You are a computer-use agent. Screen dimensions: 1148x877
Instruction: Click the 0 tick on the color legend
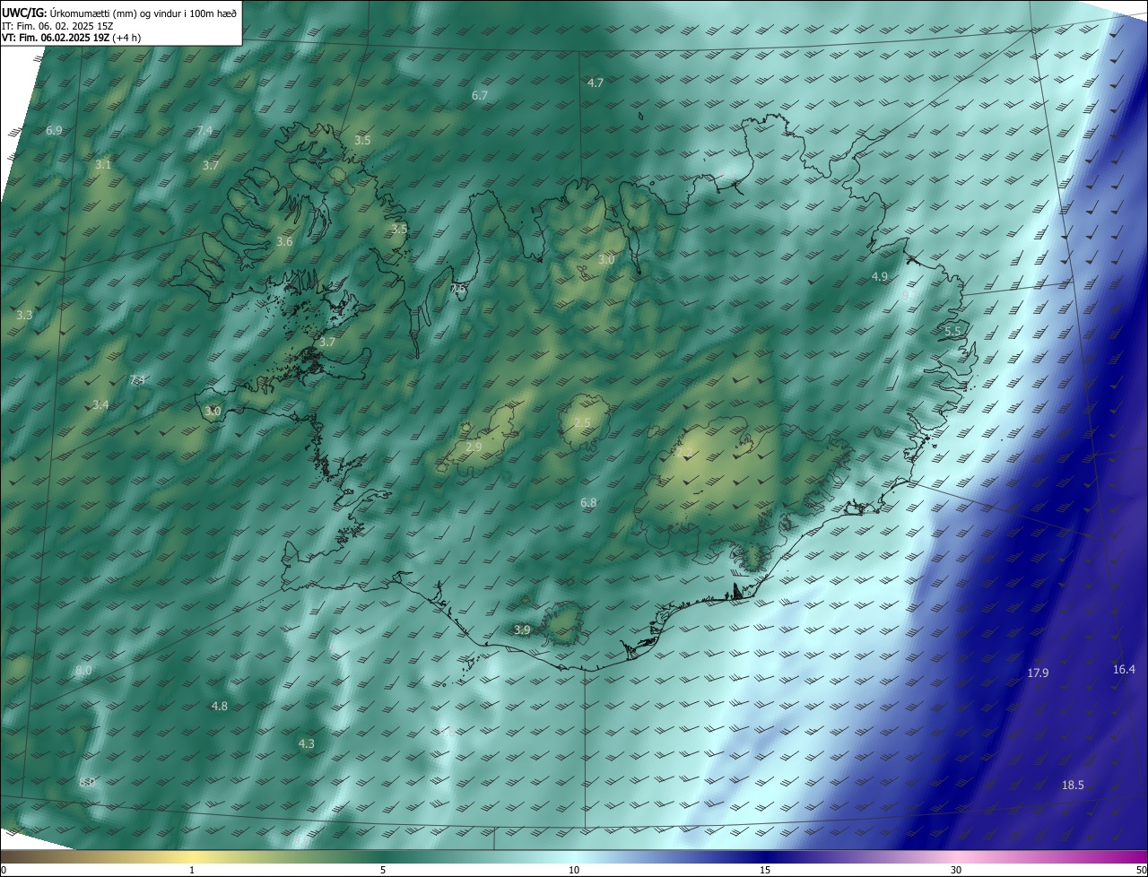pos(4,870)
